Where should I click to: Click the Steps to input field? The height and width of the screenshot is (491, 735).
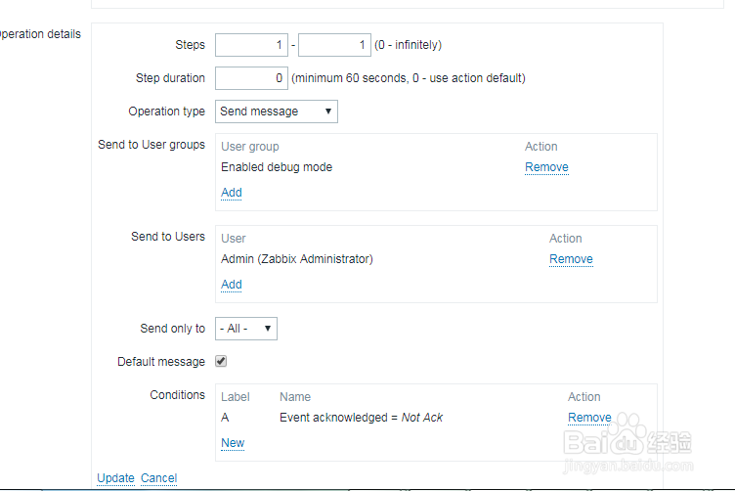(x=334, y=45)
